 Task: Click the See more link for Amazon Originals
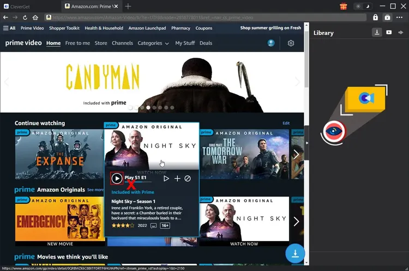[95, 190]
